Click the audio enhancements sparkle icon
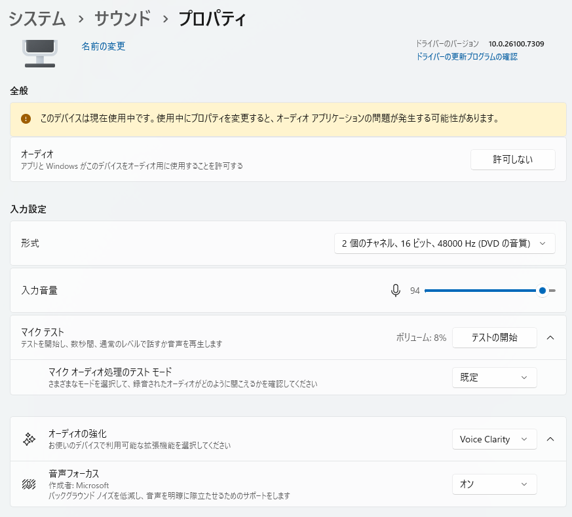 tap(29, 440)
